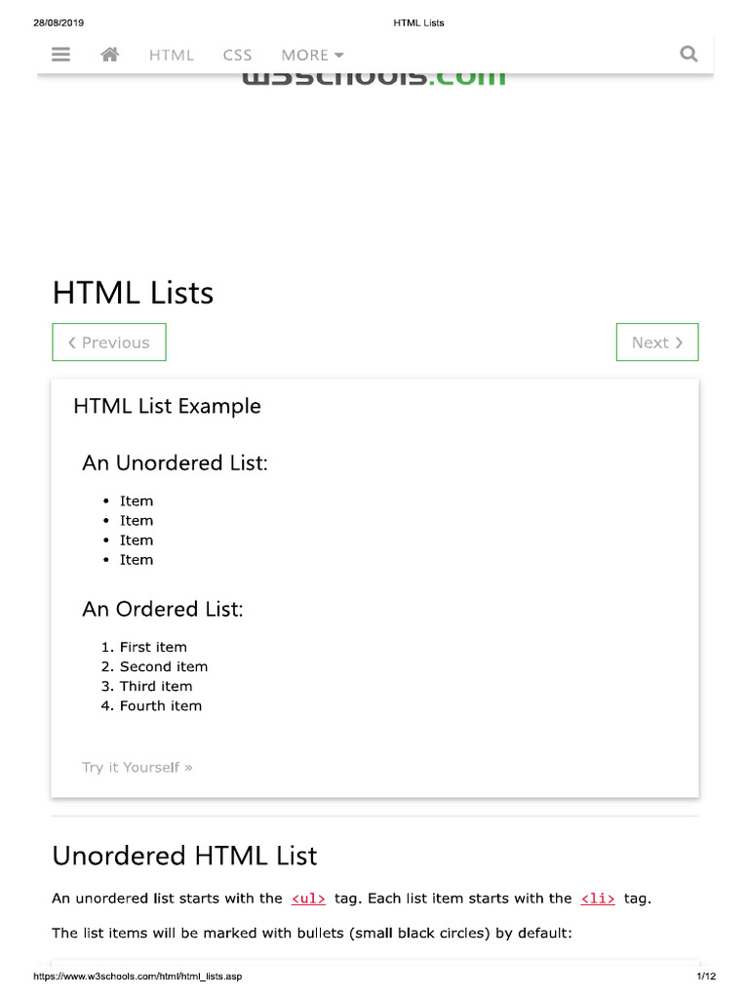749x999 pixels.
Task: Open the Try it Yourself link
Action: click(x=137, y=767)
